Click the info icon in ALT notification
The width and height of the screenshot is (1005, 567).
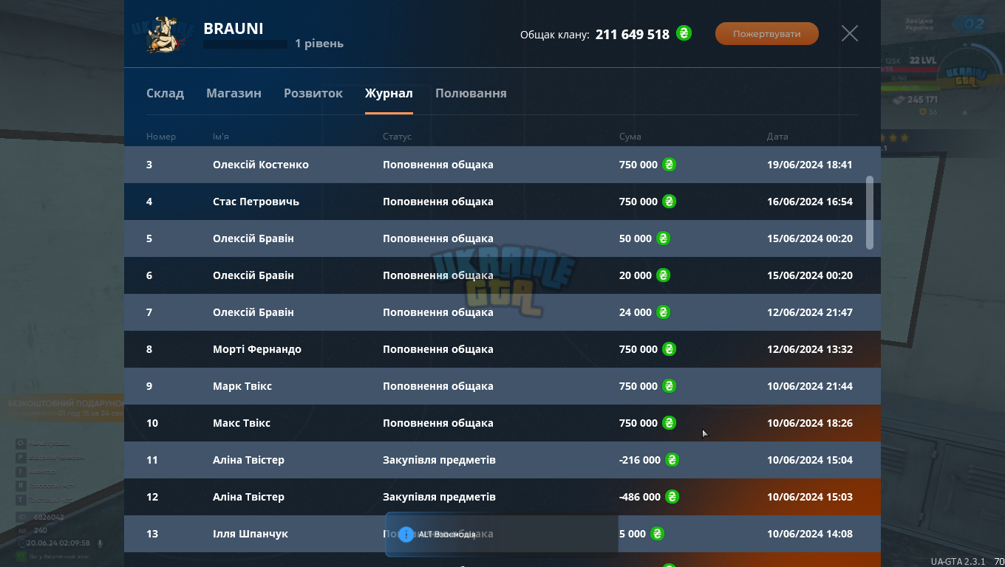(406, 535)
